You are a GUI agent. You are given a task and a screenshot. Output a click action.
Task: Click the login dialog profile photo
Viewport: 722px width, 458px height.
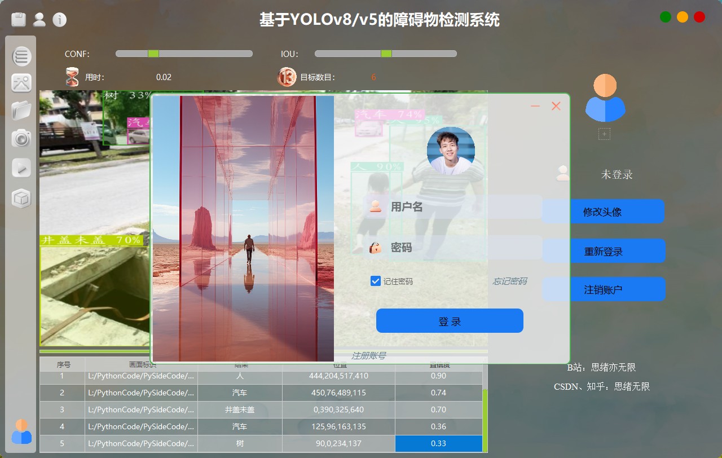pyautogui.click(x=451, y=151)
